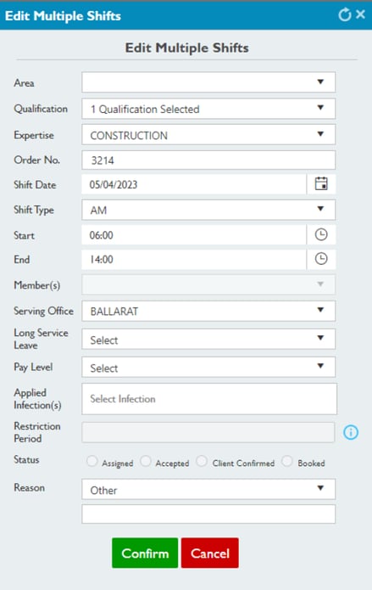The height and width of the screenshot is (590, 372).
Task: Click the refresh icon in title bar
Action: tap(345, 14)
